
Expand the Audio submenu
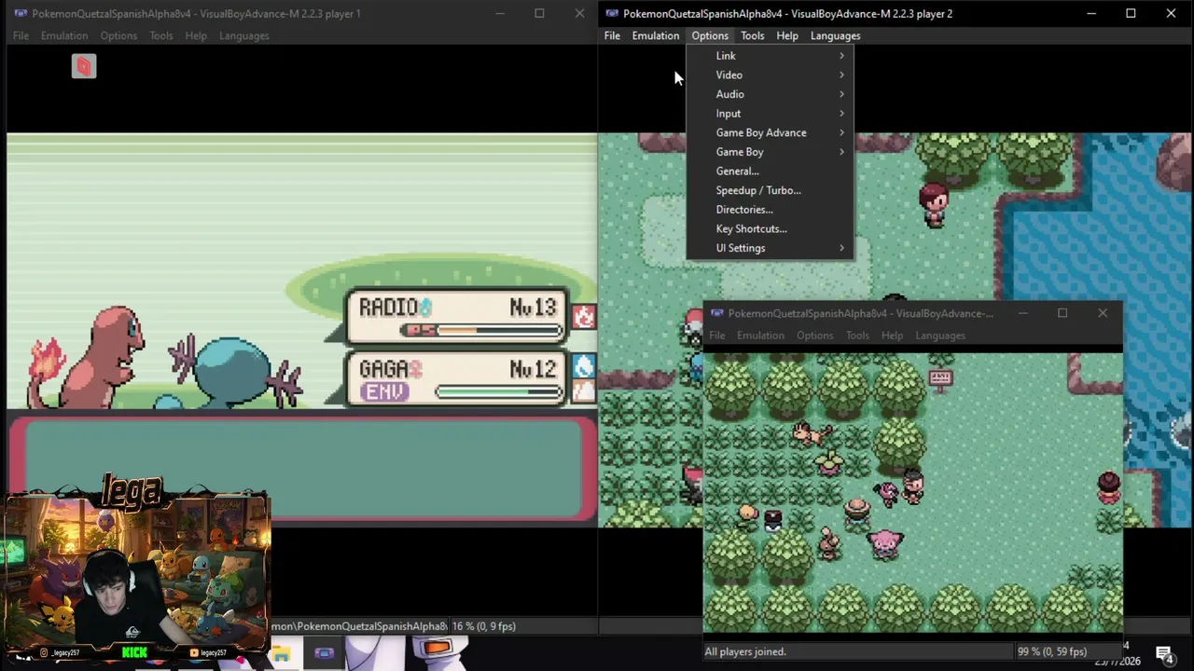click(x=770, y=94)
